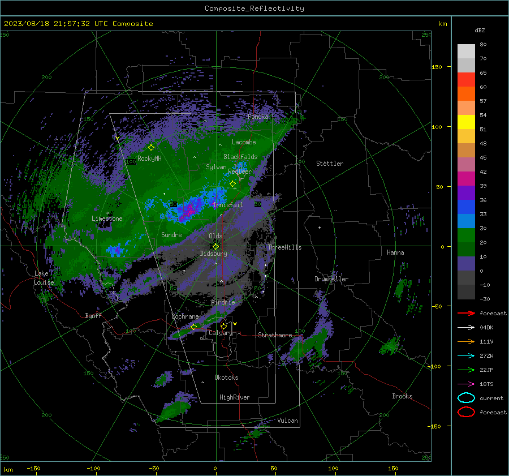Click the cyan current ellipse icon

click(466, 398)
